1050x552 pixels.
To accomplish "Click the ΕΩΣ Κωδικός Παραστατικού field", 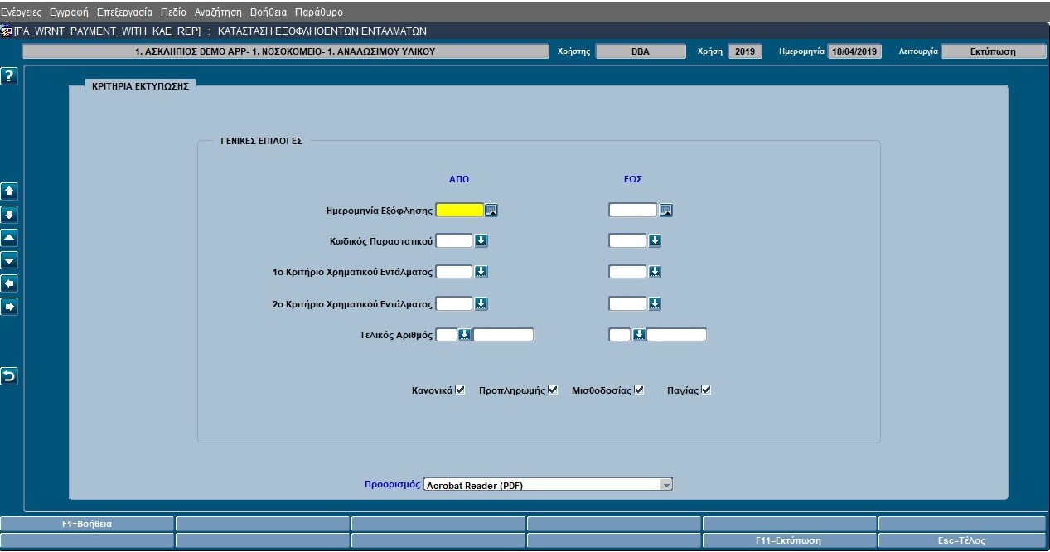I will [x=627, y=241].
